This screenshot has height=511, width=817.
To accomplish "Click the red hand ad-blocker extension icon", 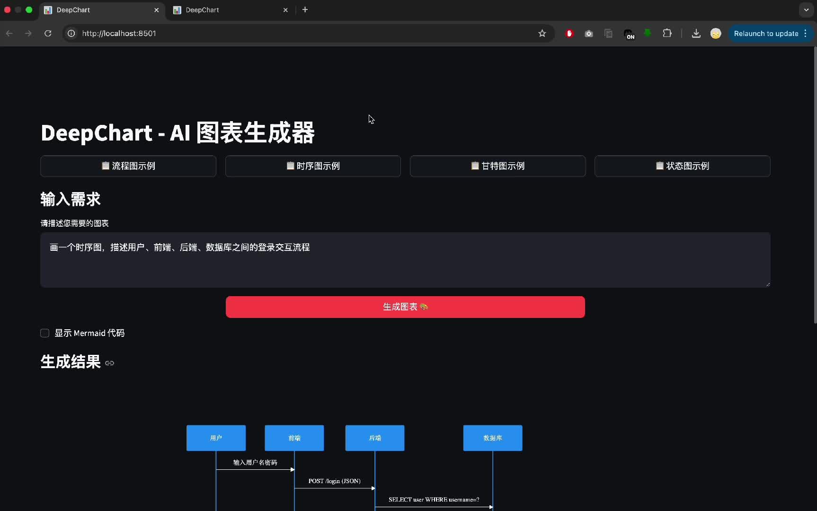I will click(569, 34).
